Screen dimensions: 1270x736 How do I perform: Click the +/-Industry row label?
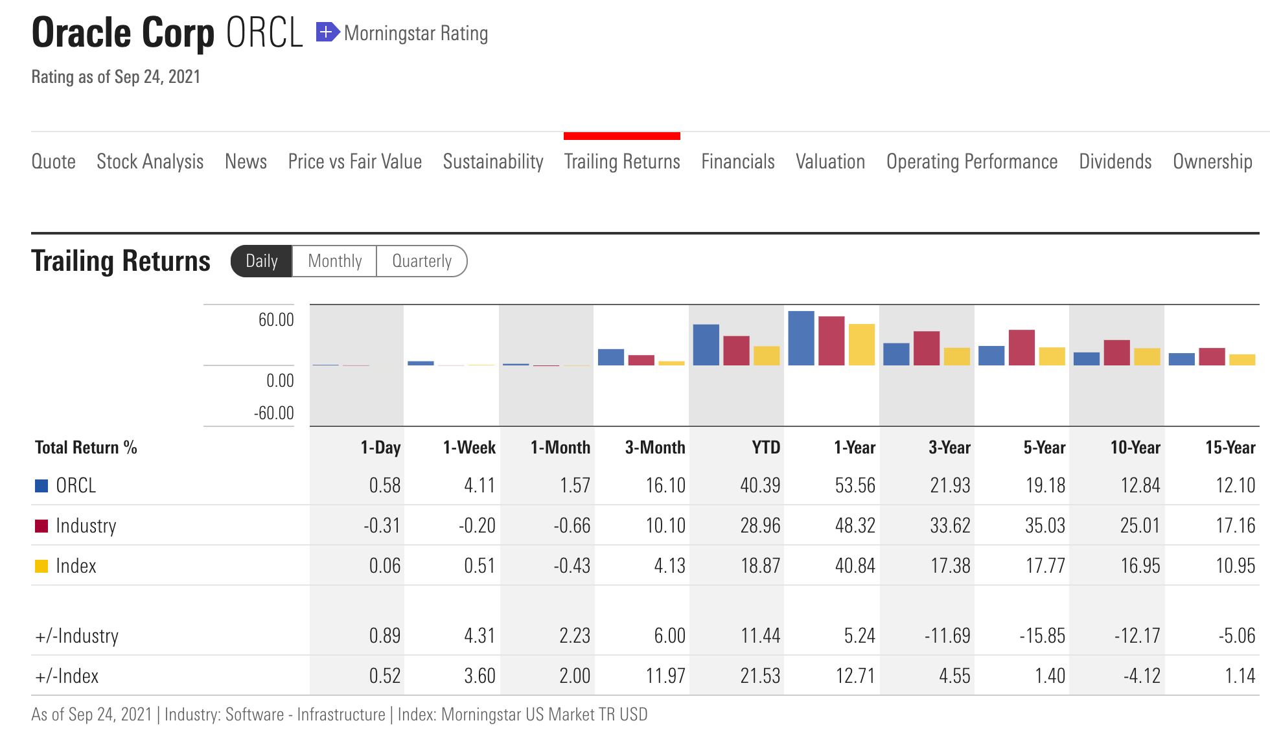[77, 636]
